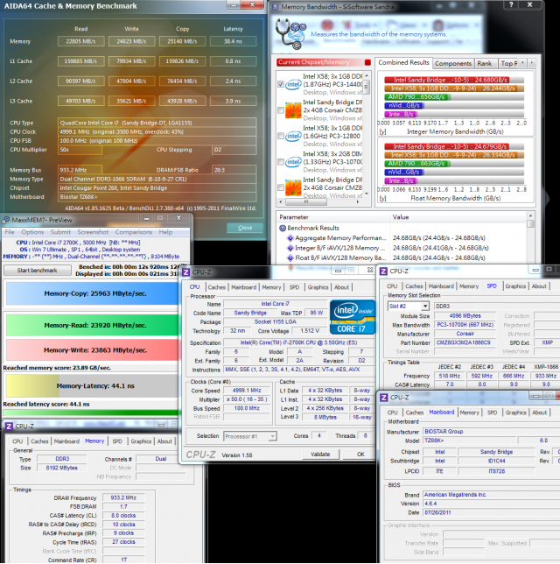Open the MaxxMEM File menu
Viewport: 560px width, 564px height.
coord(10,232)
